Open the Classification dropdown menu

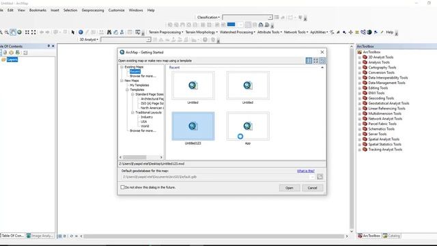[208, 17]
